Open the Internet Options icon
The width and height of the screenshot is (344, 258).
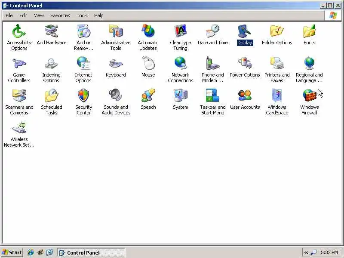(83, 63)
